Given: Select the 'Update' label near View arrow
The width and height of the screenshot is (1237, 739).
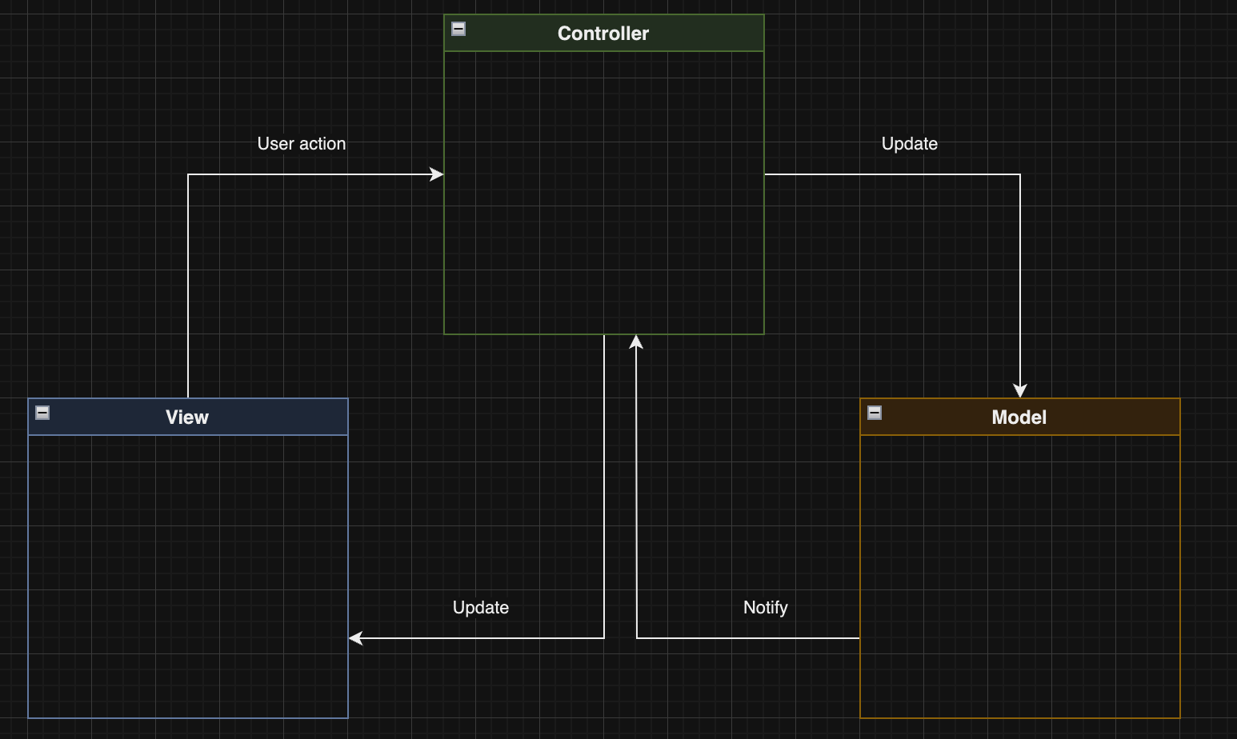Looking at the screenshot, I should point(481,608).
